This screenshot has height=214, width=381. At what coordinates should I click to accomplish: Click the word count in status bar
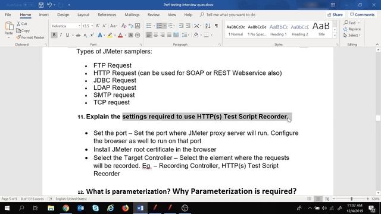click(x=32, y=199)
